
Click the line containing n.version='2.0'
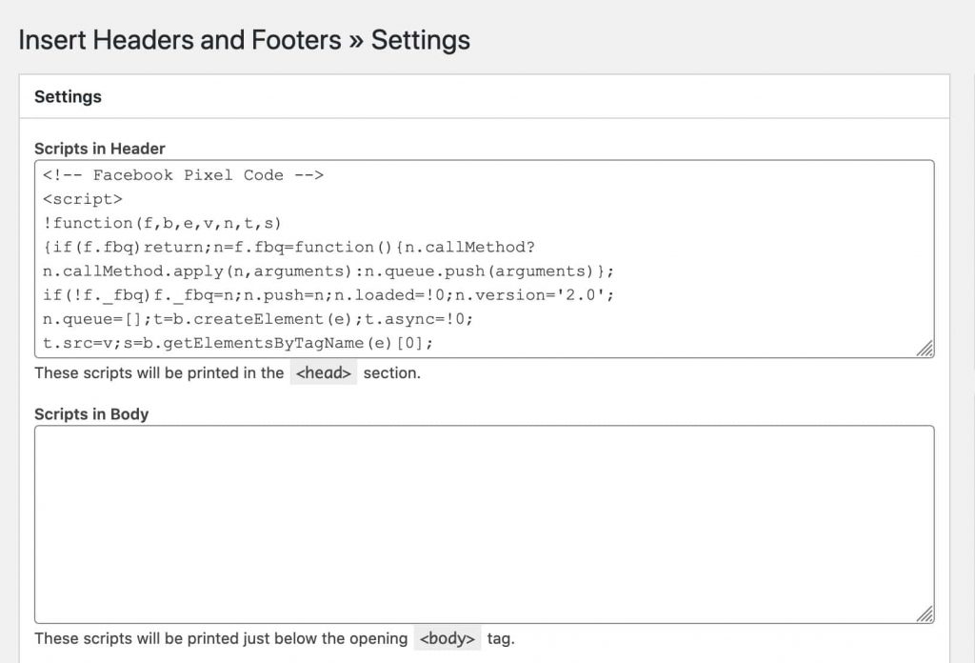[x=328, y=294]
